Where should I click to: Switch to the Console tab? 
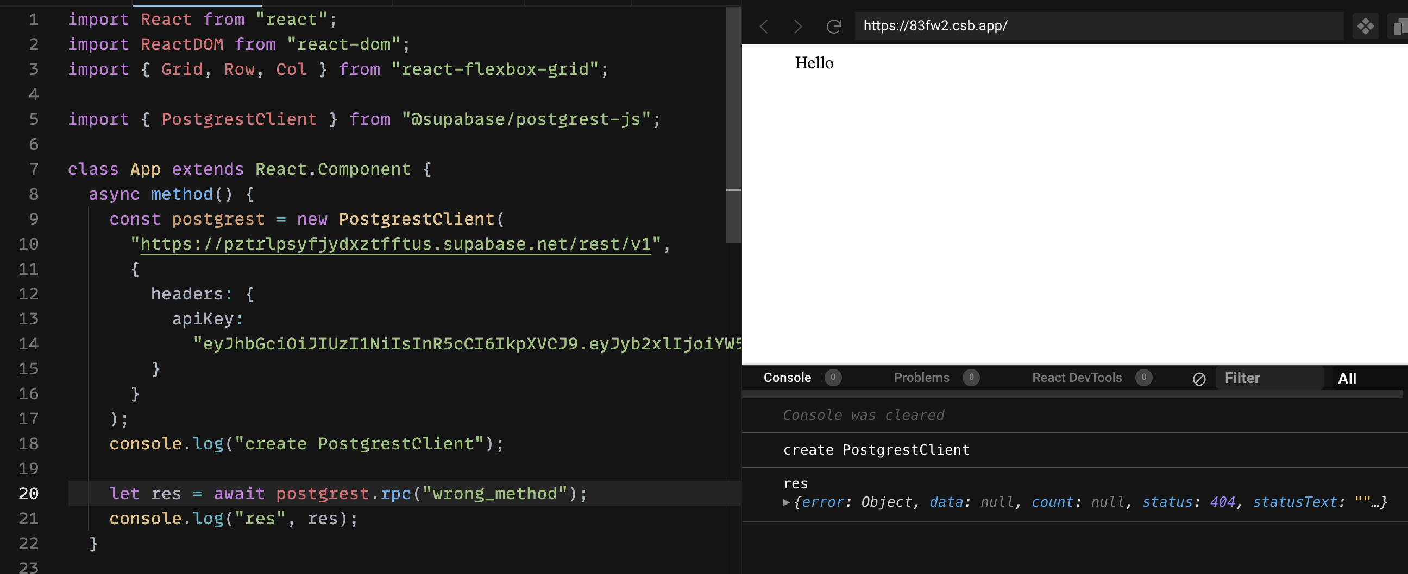787,378
